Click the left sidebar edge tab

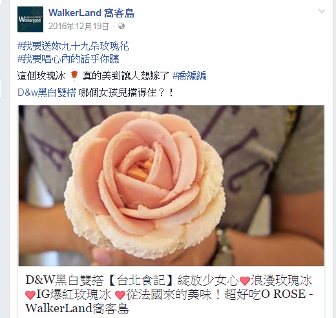coord(1,89)
